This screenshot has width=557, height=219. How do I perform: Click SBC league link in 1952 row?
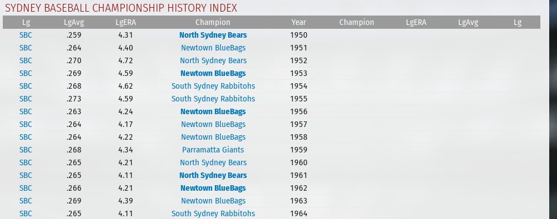click(26, 60)
